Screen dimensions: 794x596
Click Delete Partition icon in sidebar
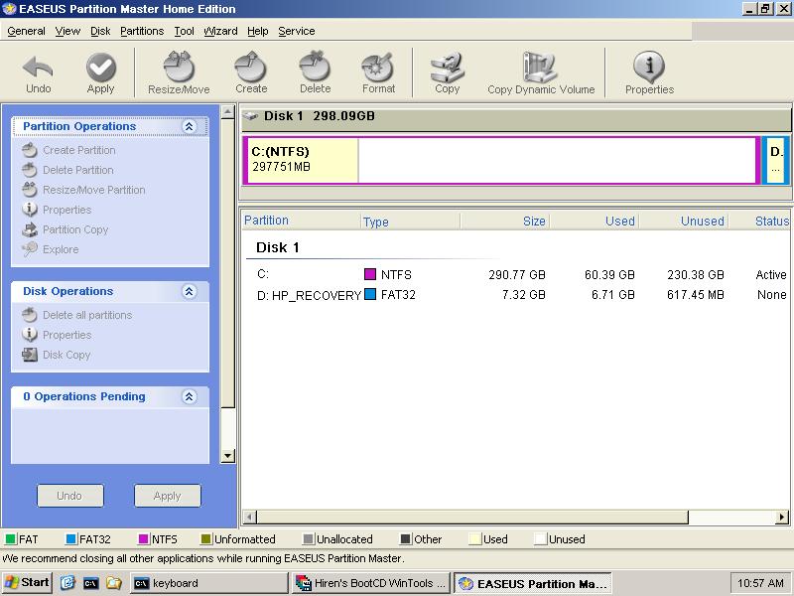click(30, 170)
